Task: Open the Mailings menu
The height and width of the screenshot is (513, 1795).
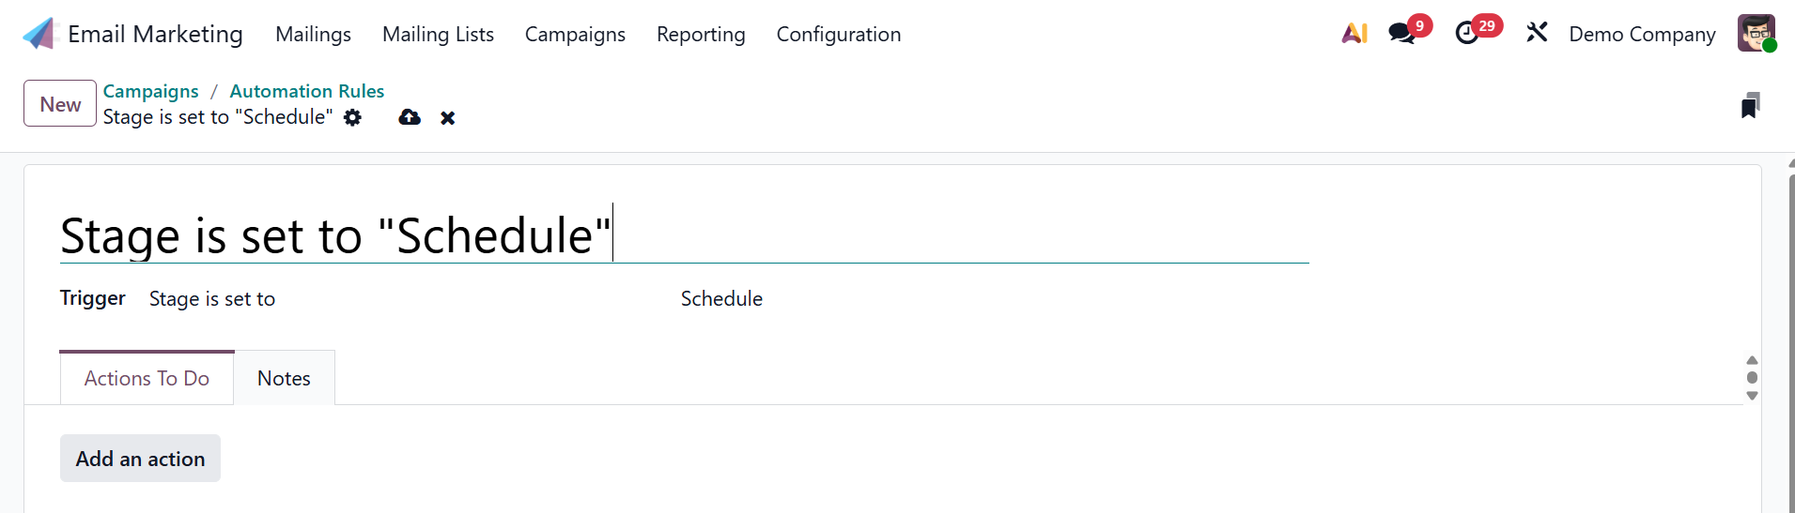Action: coord(313,35)
